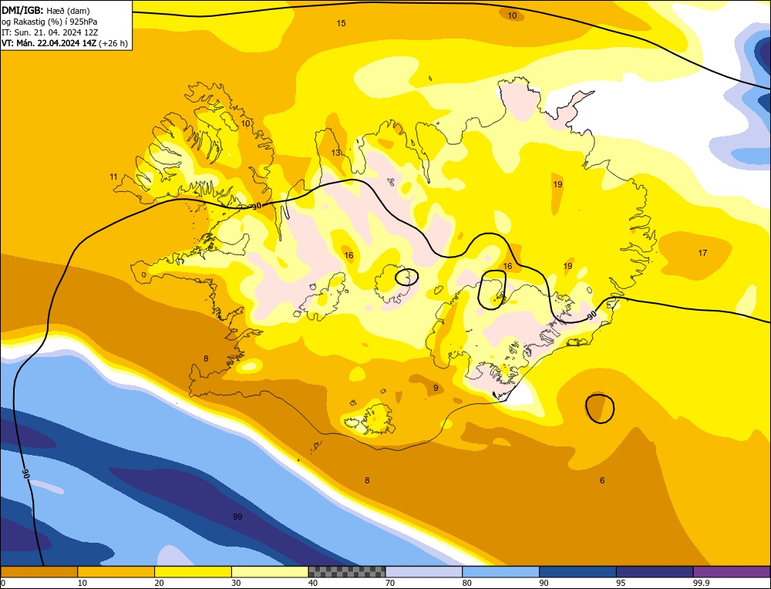Click the legend scale tick '99.9'

tap(700, 584)
